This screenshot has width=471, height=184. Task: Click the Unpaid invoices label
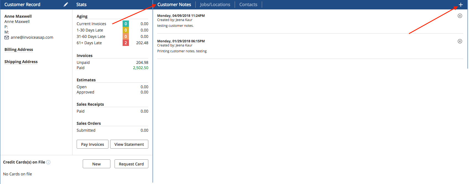click(x=83, y=63)
